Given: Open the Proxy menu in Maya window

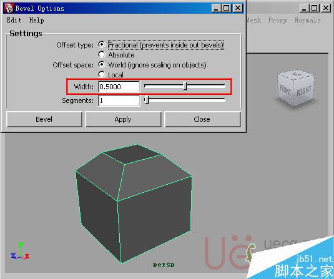Looking at the screenshot, I should click(x=277, y=20).
